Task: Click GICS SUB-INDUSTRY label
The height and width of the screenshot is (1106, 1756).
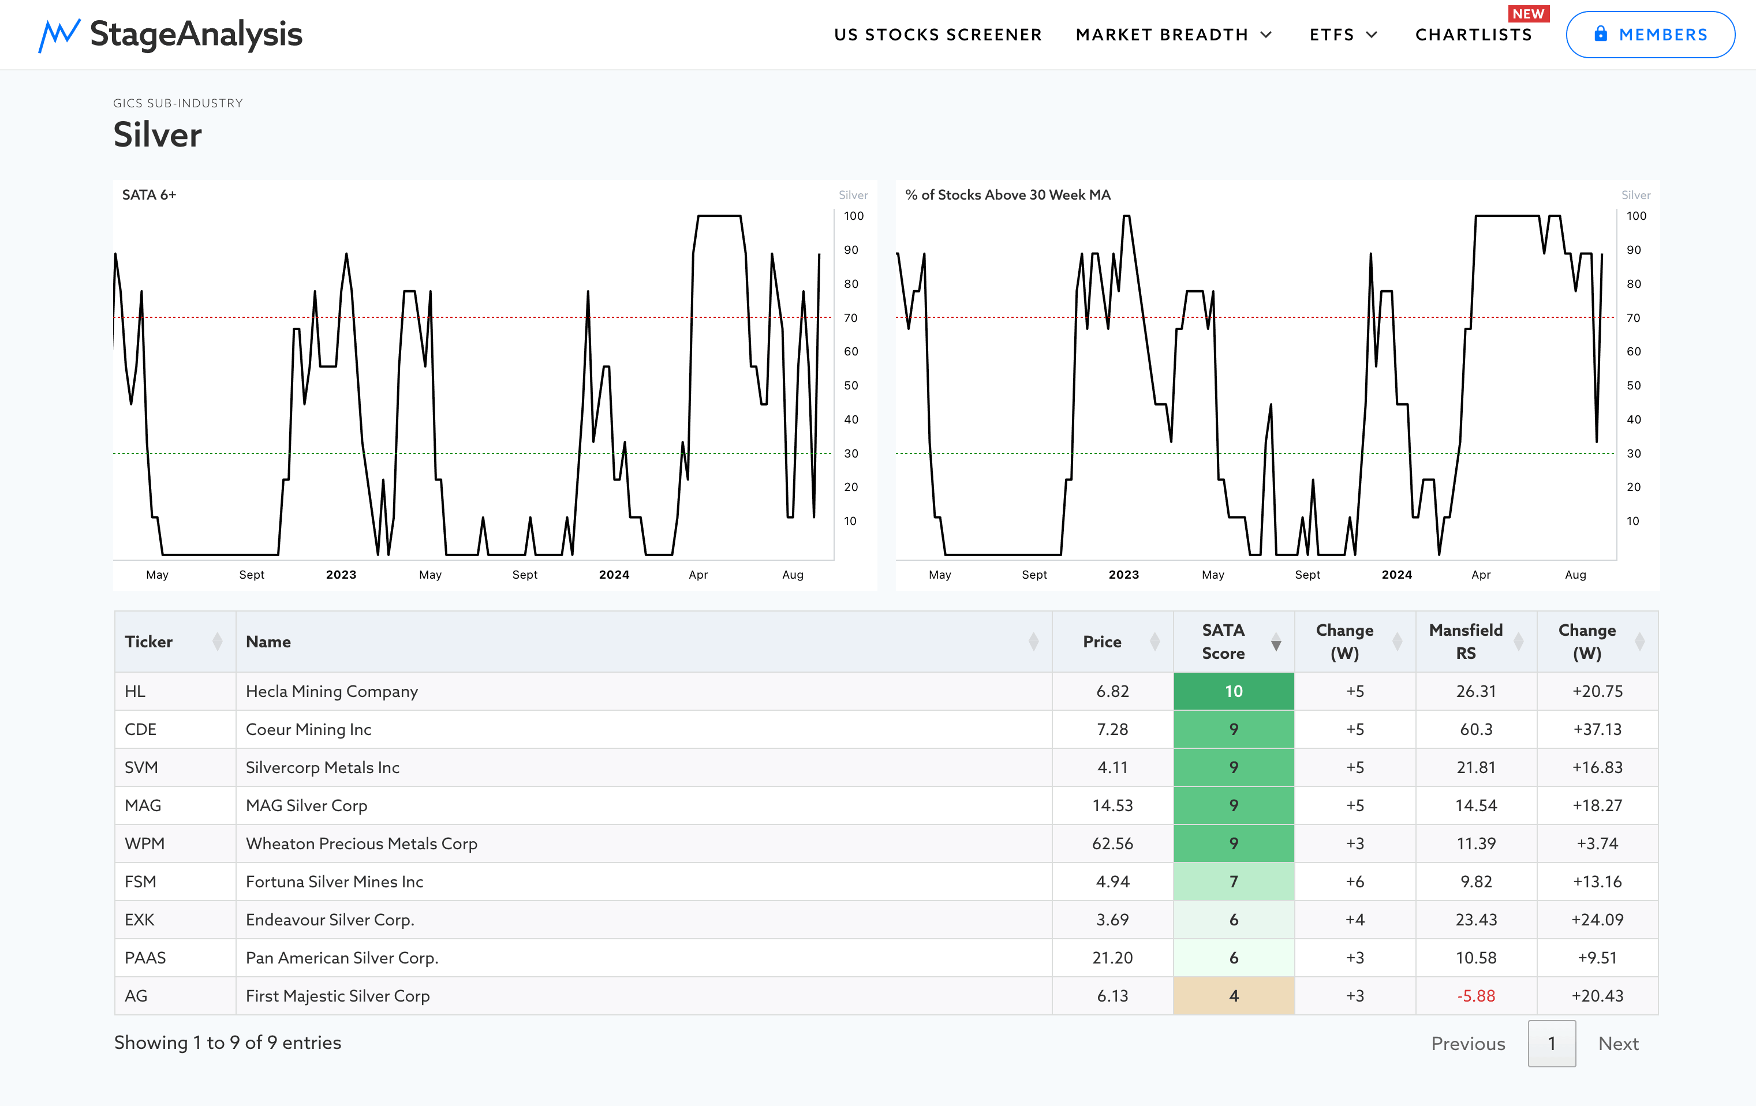Action: click(178, 103)
